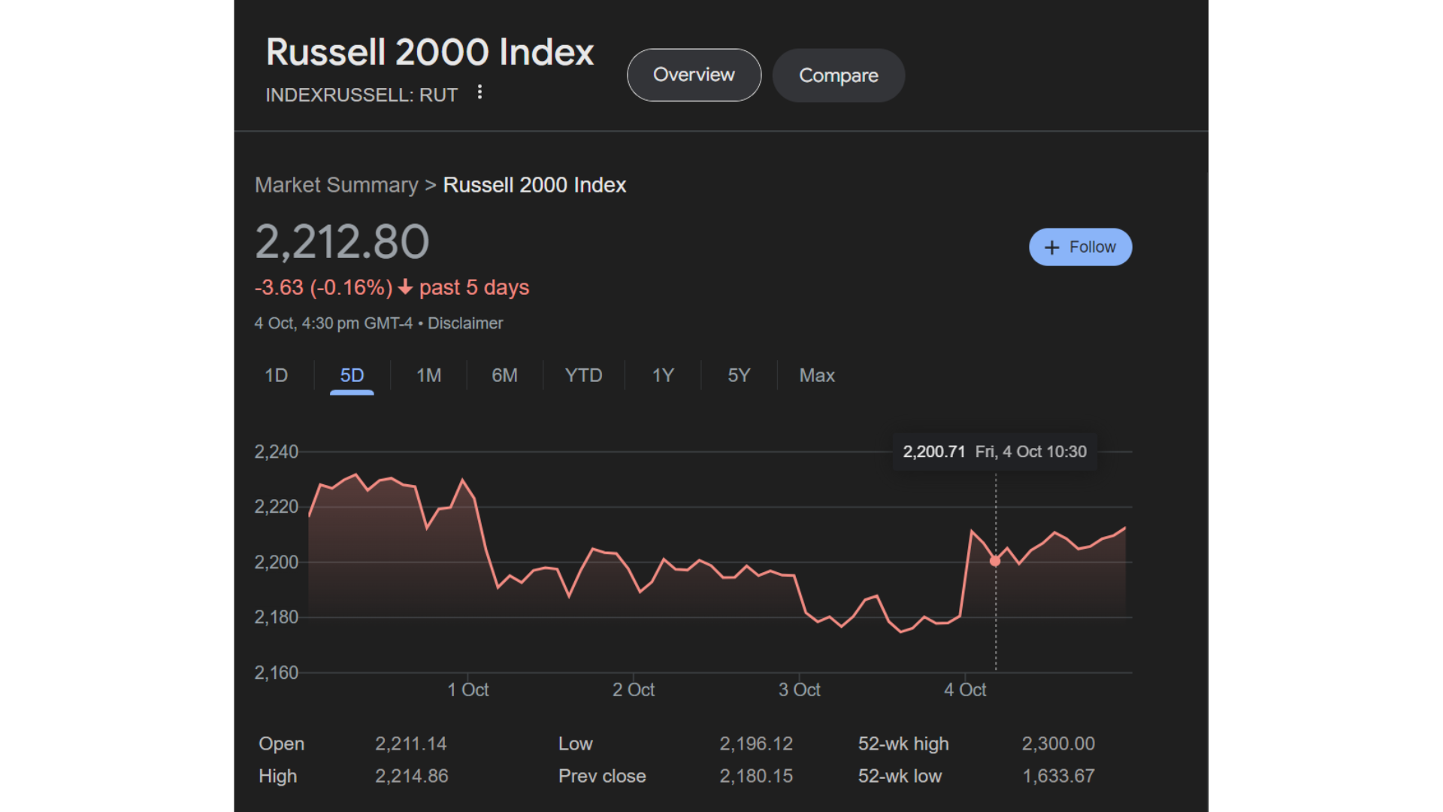Switch chart to 1M range
1443x812 pixels.
click(428, 375)
